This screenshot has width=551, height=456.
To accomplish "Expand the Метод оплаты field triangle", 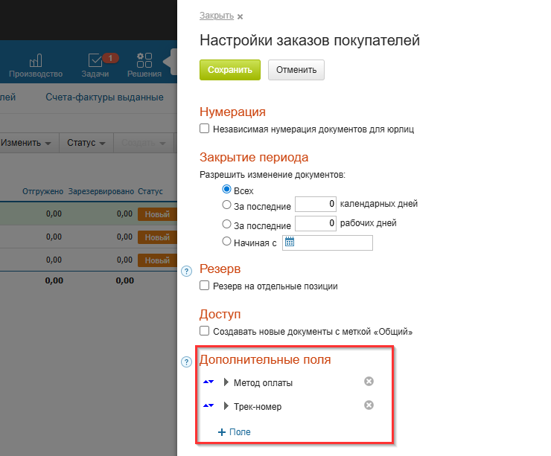I will point(226,382).
